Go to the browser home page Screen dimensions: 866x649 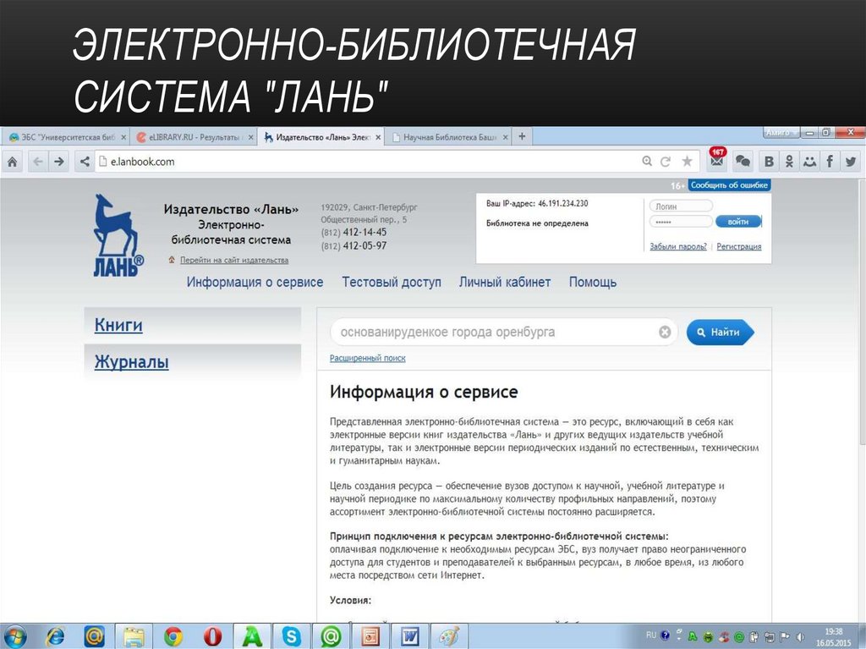(12, 162)
